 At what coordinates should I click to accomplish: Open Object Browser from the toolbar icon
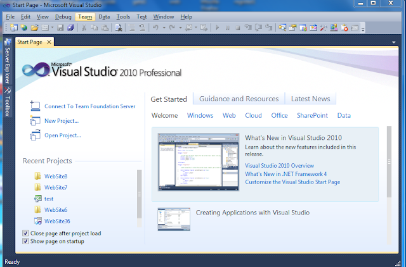point(303,28)
